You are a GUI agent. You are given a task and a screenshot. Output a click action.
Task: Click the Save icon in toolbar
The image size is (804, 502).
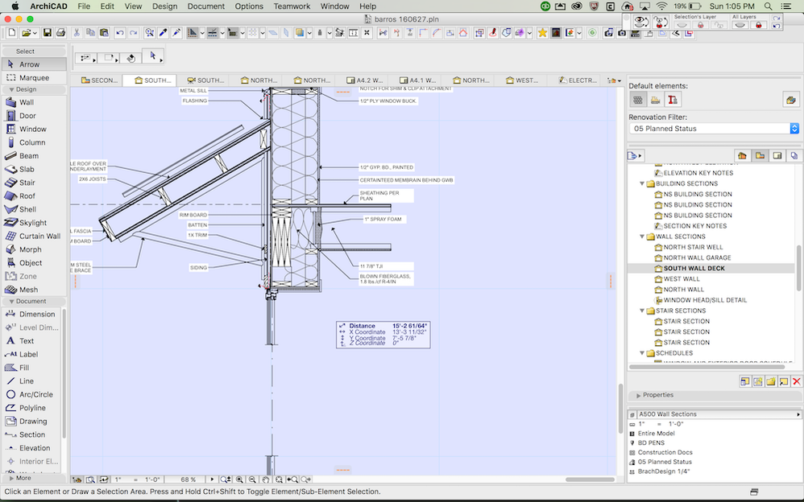tap(48, 33)
